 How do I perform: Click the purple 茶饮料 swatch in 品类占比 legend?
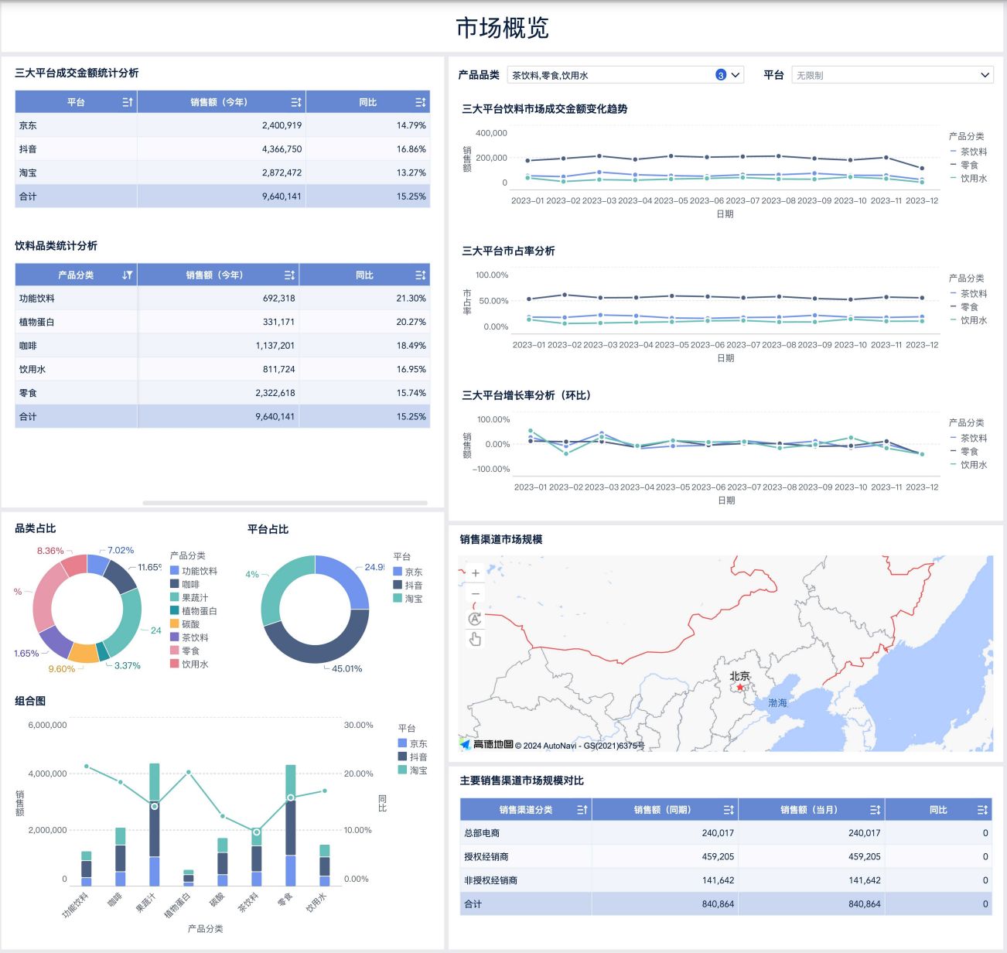click(175, 637)
